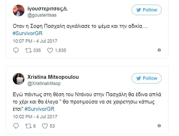Open #SurvivorGR hashtag in first tweet

[28, 34]
